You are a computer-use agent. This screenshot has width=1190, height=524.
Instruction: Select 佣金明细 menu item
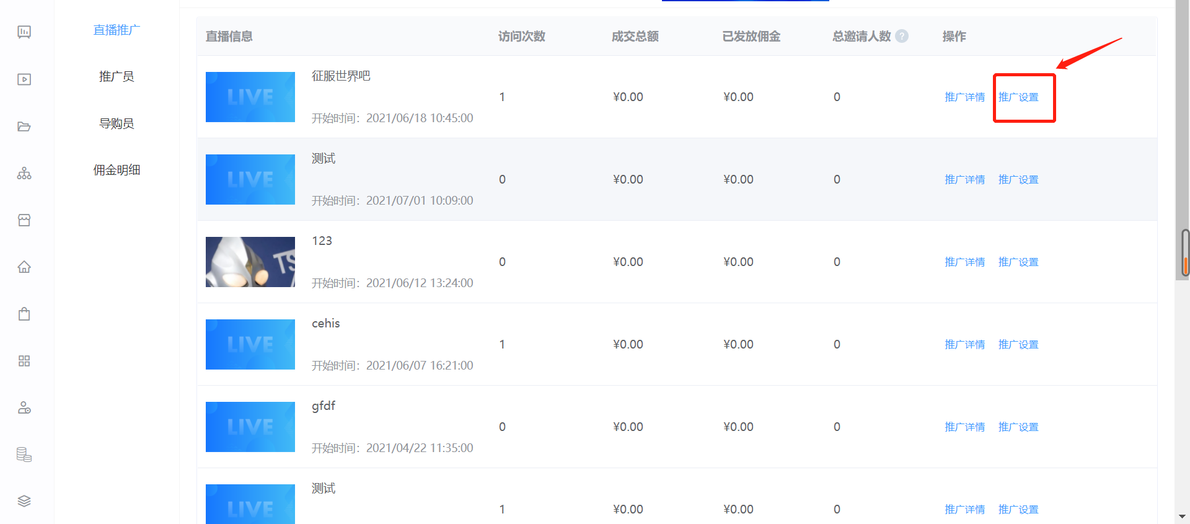tap(117, 170)
